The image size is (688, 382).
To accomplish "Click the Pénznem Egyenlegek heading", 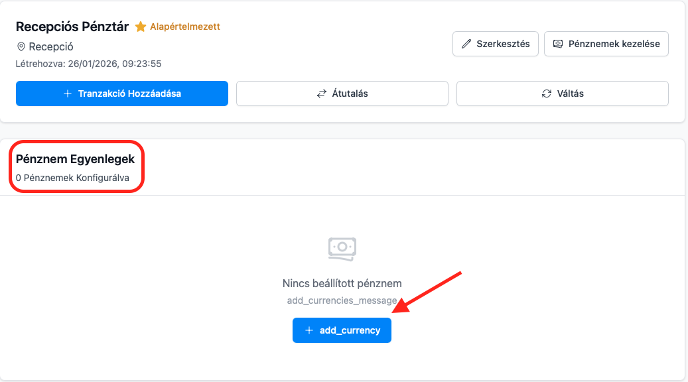I will (75, 159).
